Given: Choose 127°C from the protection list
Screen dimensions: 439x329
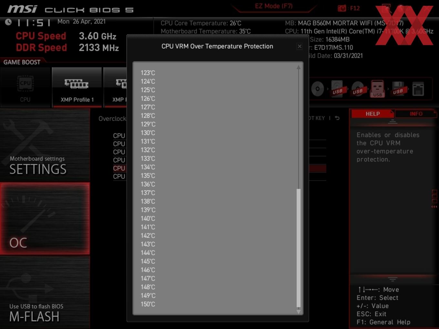Looking at the screenshot, I should pyautogui.click(x=148, y=107).
